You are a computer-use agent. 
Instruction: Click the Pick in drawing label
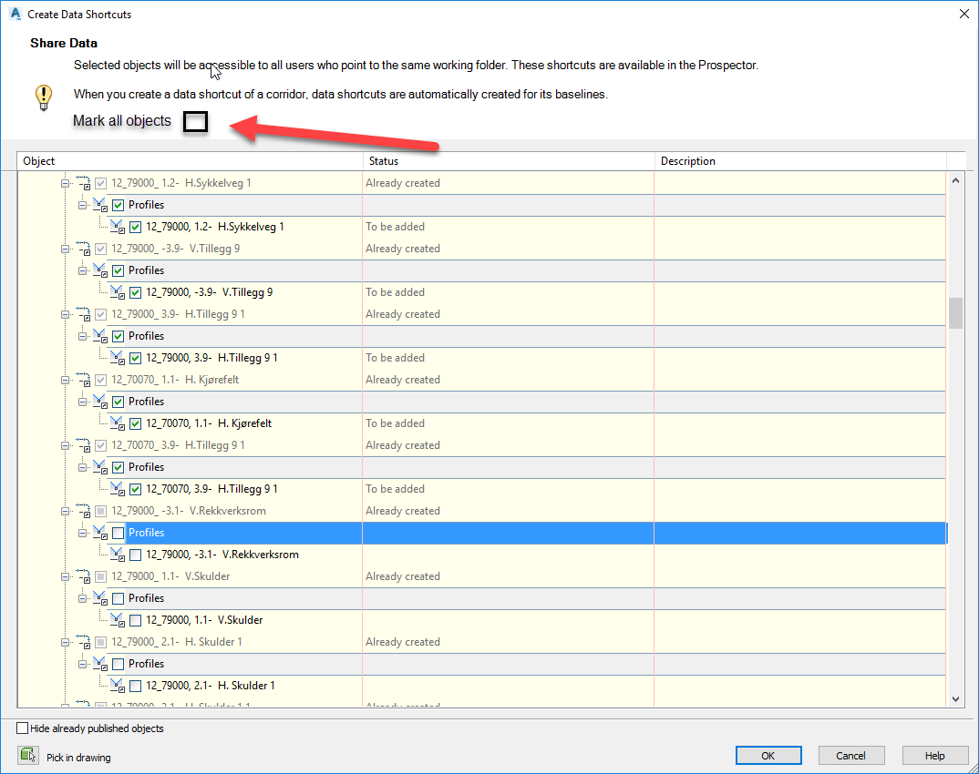click(78, 758)
